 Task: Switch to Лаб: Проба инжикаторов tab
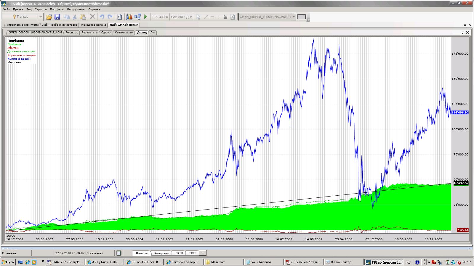click(x=60, y=25)
